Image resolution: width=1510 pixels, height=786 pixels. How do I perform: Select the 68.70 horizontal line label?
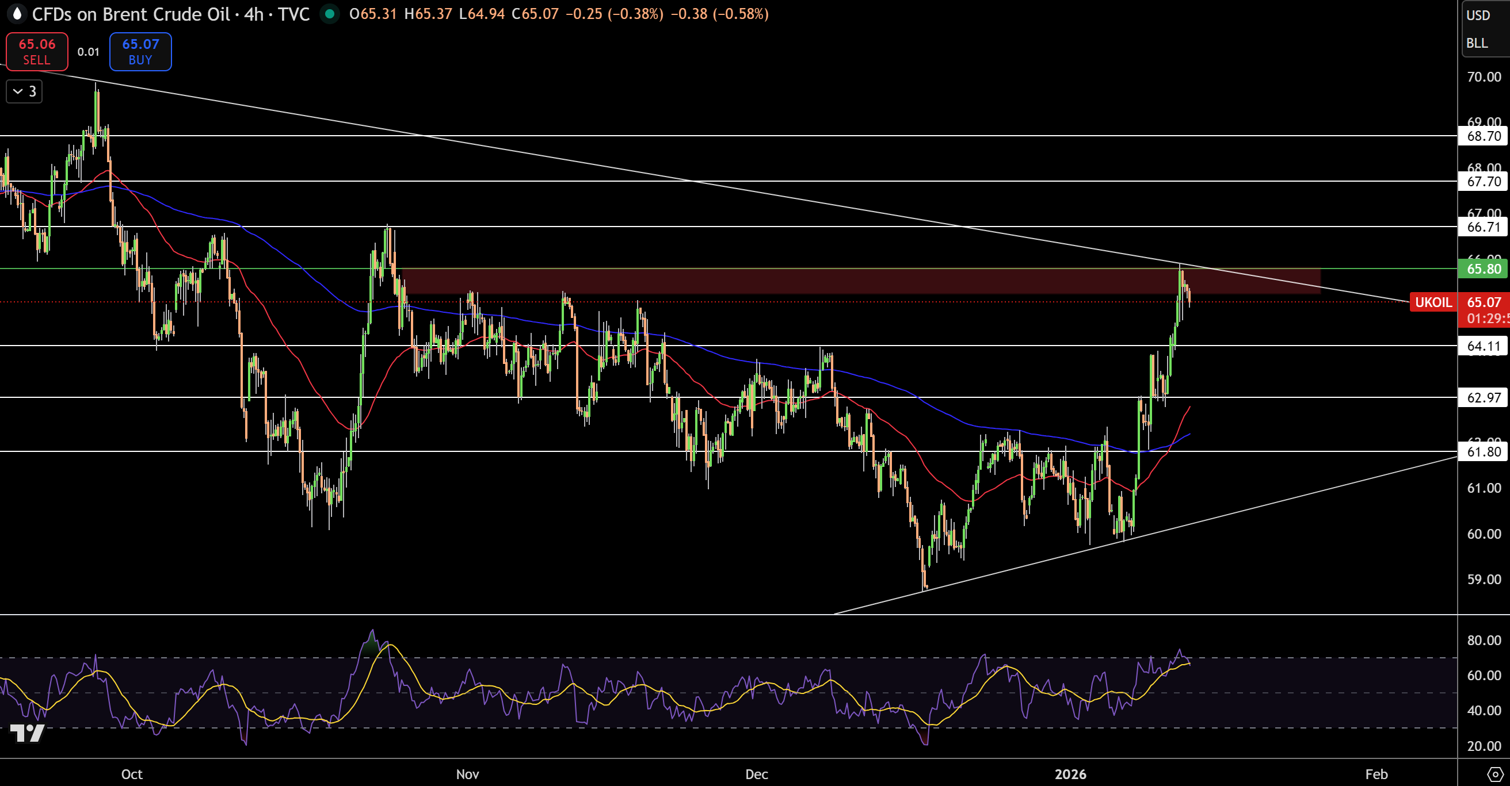click(1484, 136)
